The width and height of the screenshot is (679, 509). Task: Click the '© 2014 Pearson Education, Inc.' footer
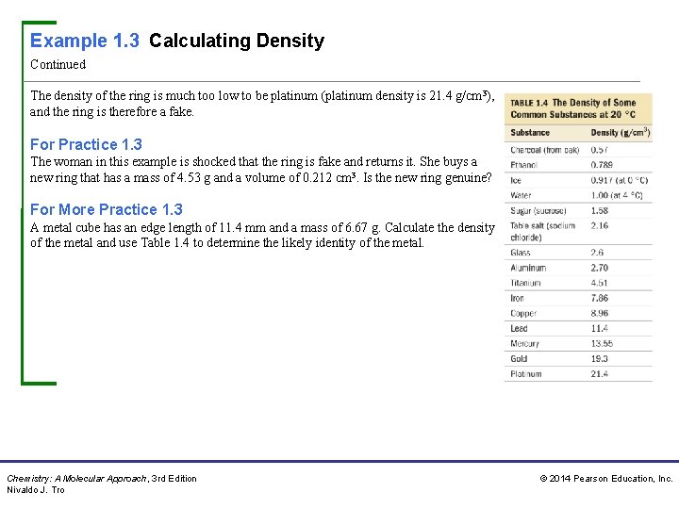pos(606,479)
